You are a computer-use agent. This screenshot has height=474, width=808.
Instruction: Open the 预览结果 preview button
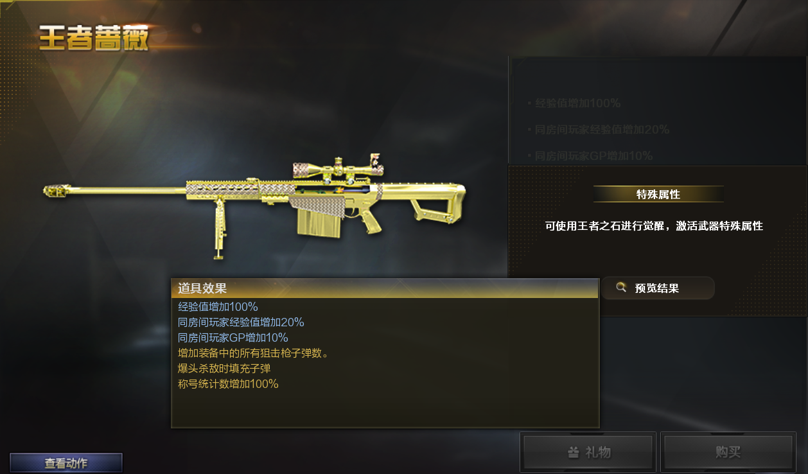coord(657,288)
